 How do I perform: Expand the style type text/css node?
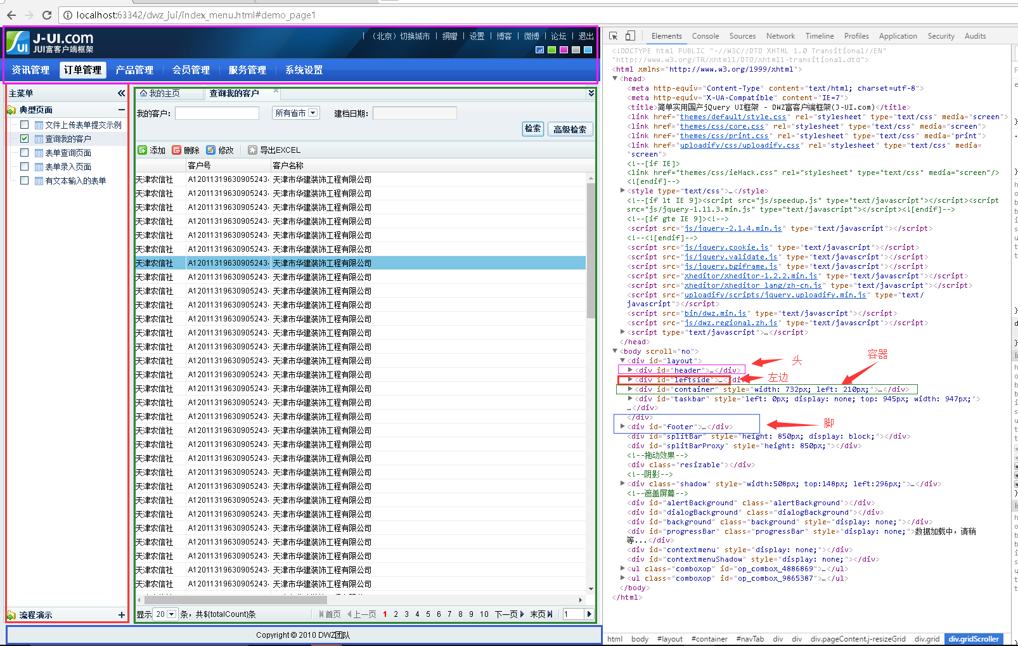pyautogui.click(x=622, y=190)
